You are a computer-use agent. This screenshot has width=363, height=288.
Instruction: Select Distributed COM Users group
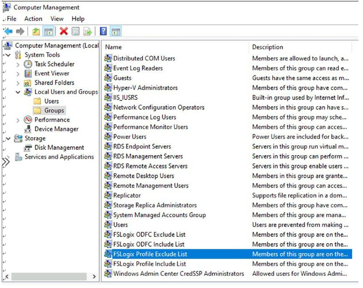144,58
